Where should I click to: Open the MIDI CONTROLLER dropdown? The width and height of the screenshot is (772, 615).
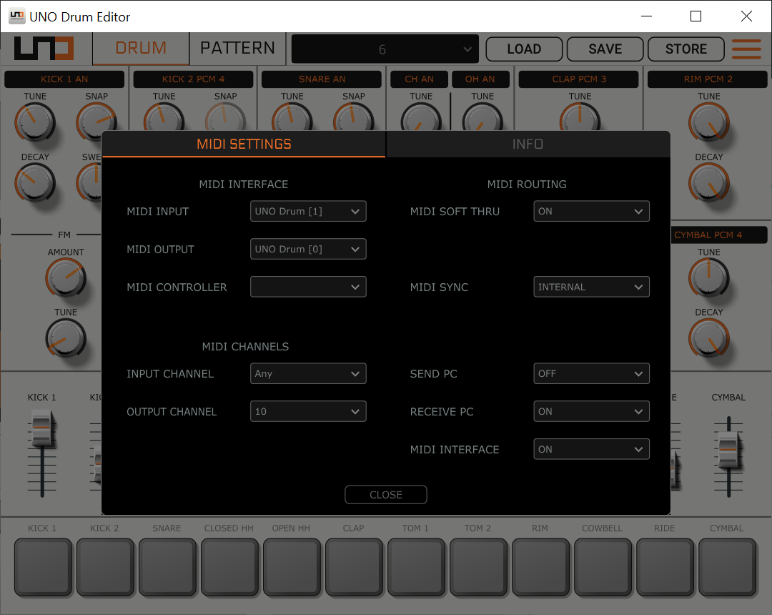(308, 287)
